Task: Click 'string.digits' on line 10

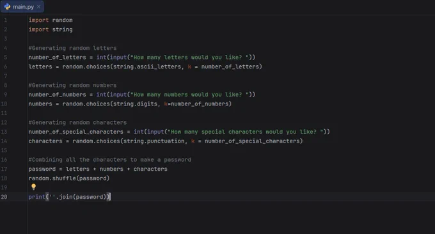Action: coord(135,104)
